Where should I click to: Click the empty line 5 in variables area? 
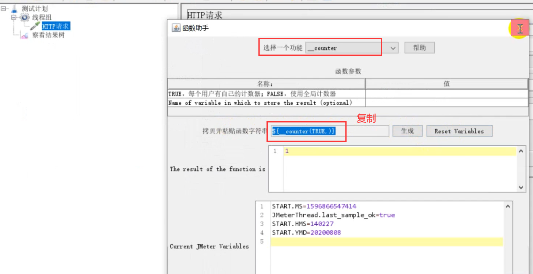tap(387, 242)
